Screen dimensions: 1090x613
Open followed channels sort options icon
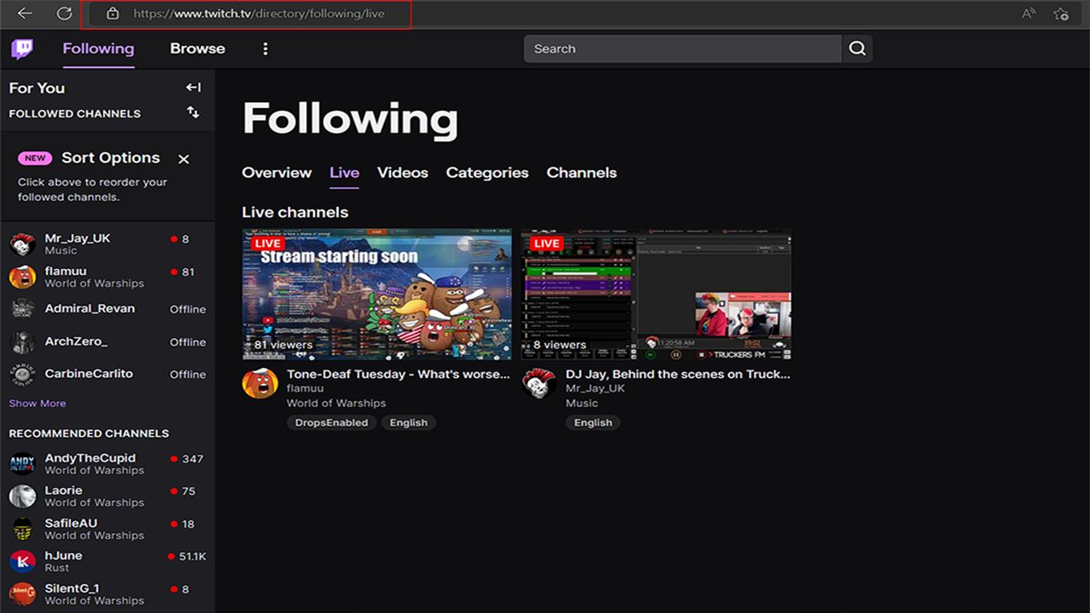pos(193,112)
